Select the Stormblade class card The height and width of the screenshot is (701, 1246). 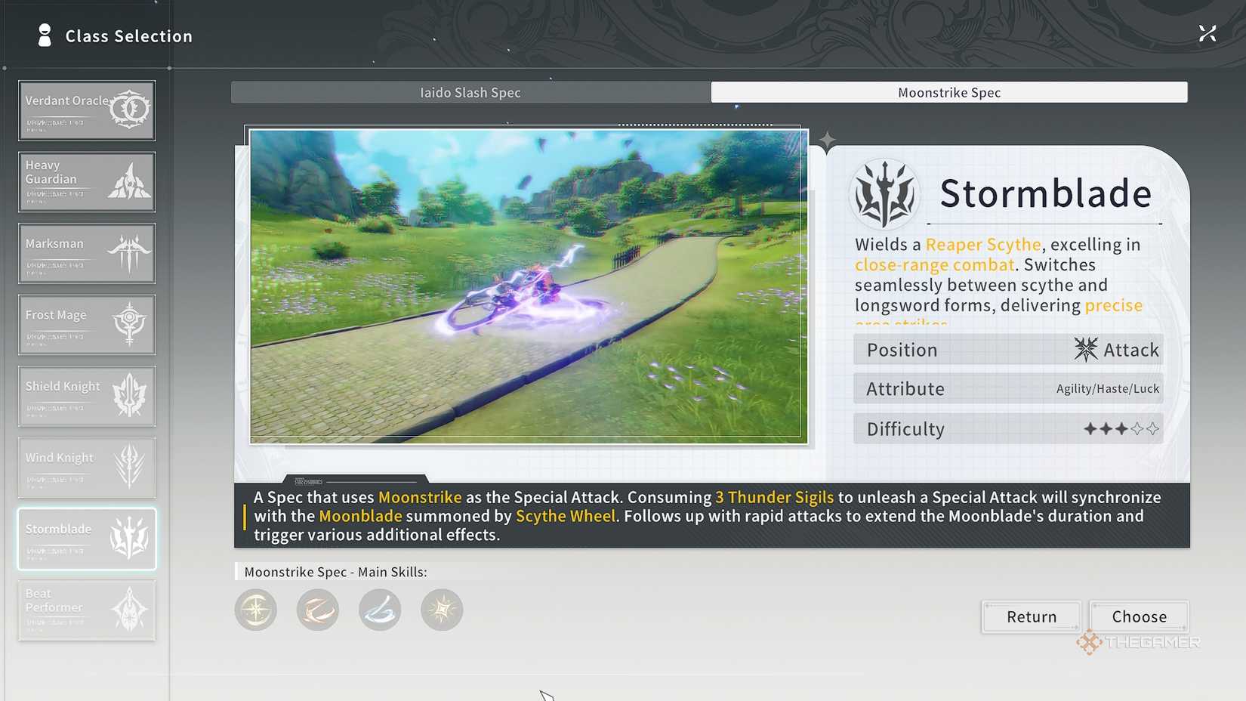coord(87,539)
